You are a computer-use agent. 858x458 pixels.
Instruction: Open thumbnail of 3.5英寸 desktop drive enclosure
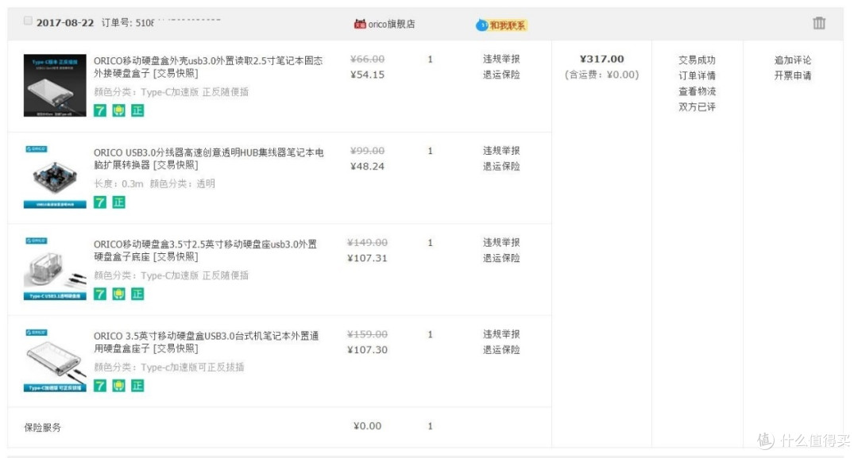(x=55, y=360)
